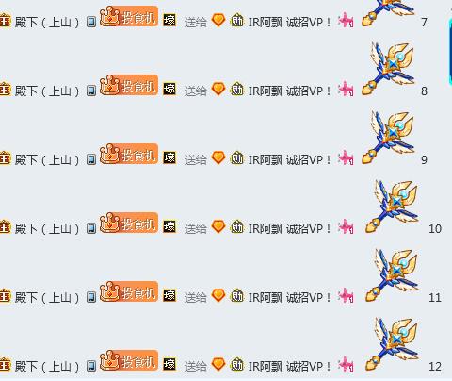Click the 勋 medal icon in gift row 11

(x=236, y=295)
